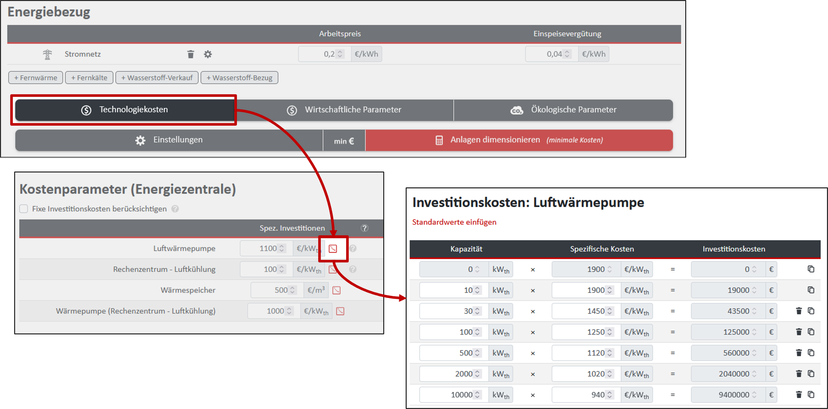The width and height of the screenshot is (828, 409).
Task: Delete the Stromnetz entry with trash icon
Action: tap(191, 54)
